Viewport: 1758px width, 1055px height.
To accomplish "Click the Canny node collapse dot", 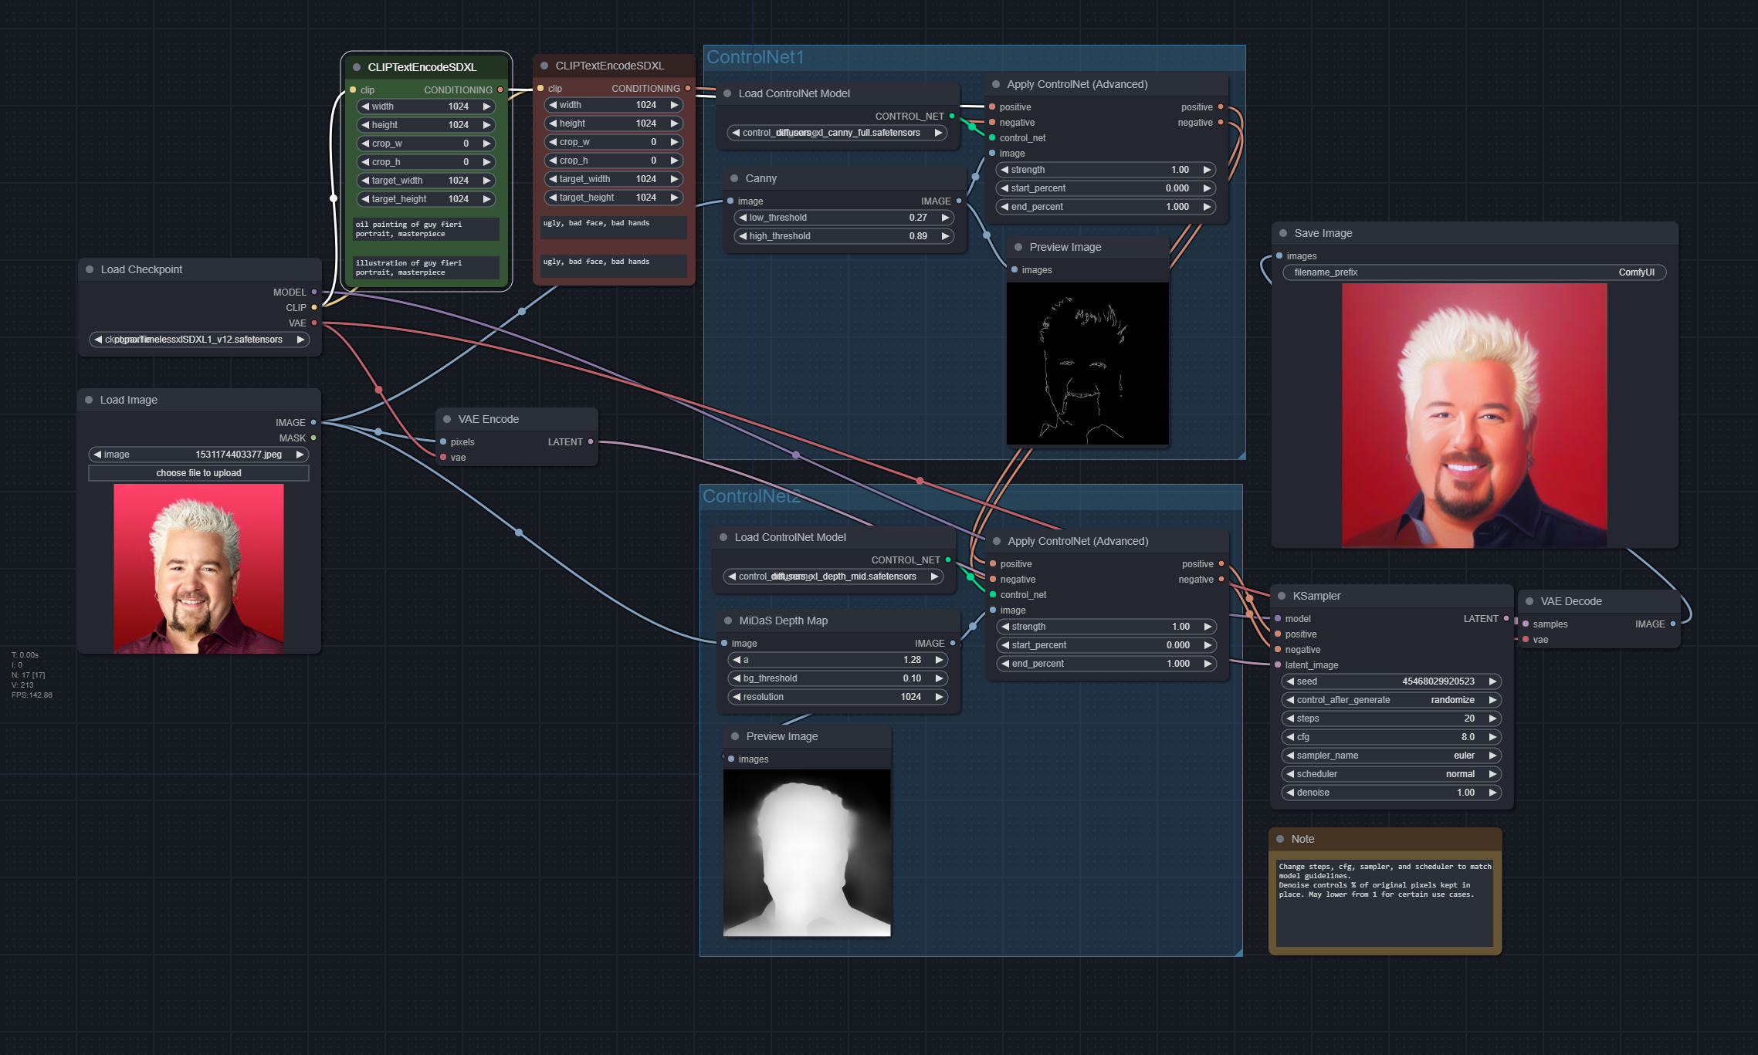I will (734, 178).
